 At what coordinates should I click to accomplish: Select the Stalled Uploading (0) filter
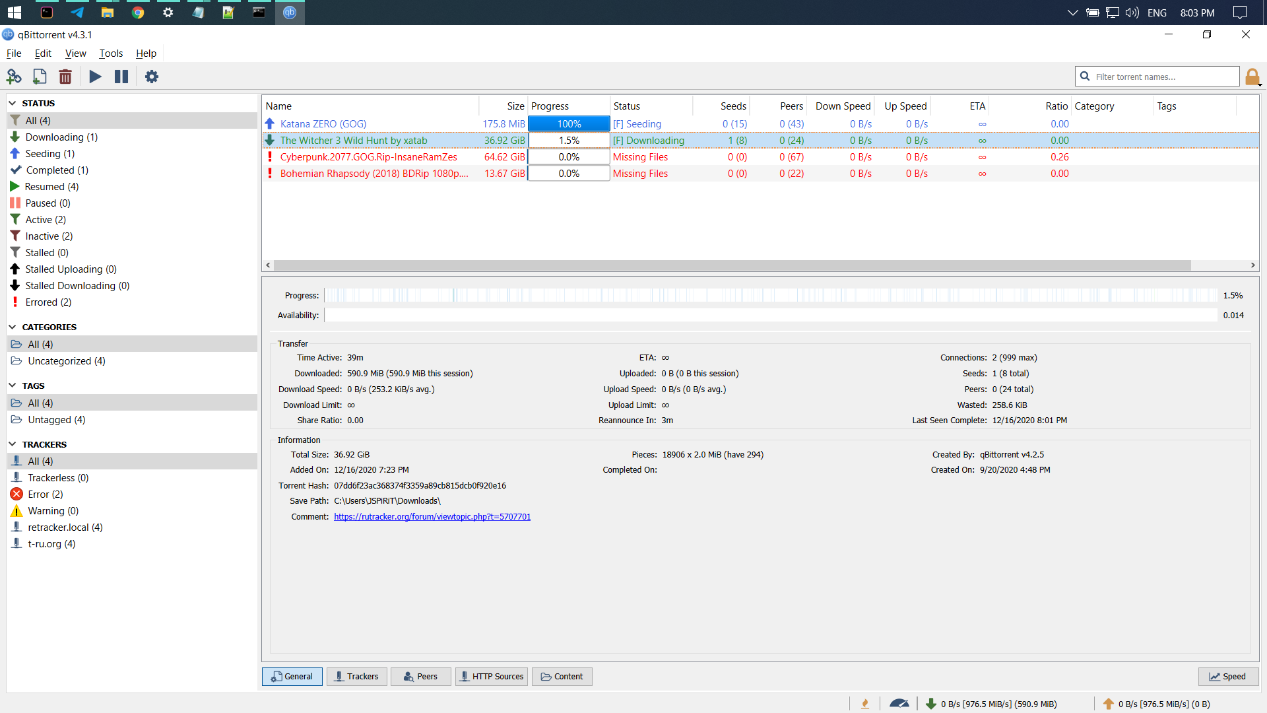(132, 269)
